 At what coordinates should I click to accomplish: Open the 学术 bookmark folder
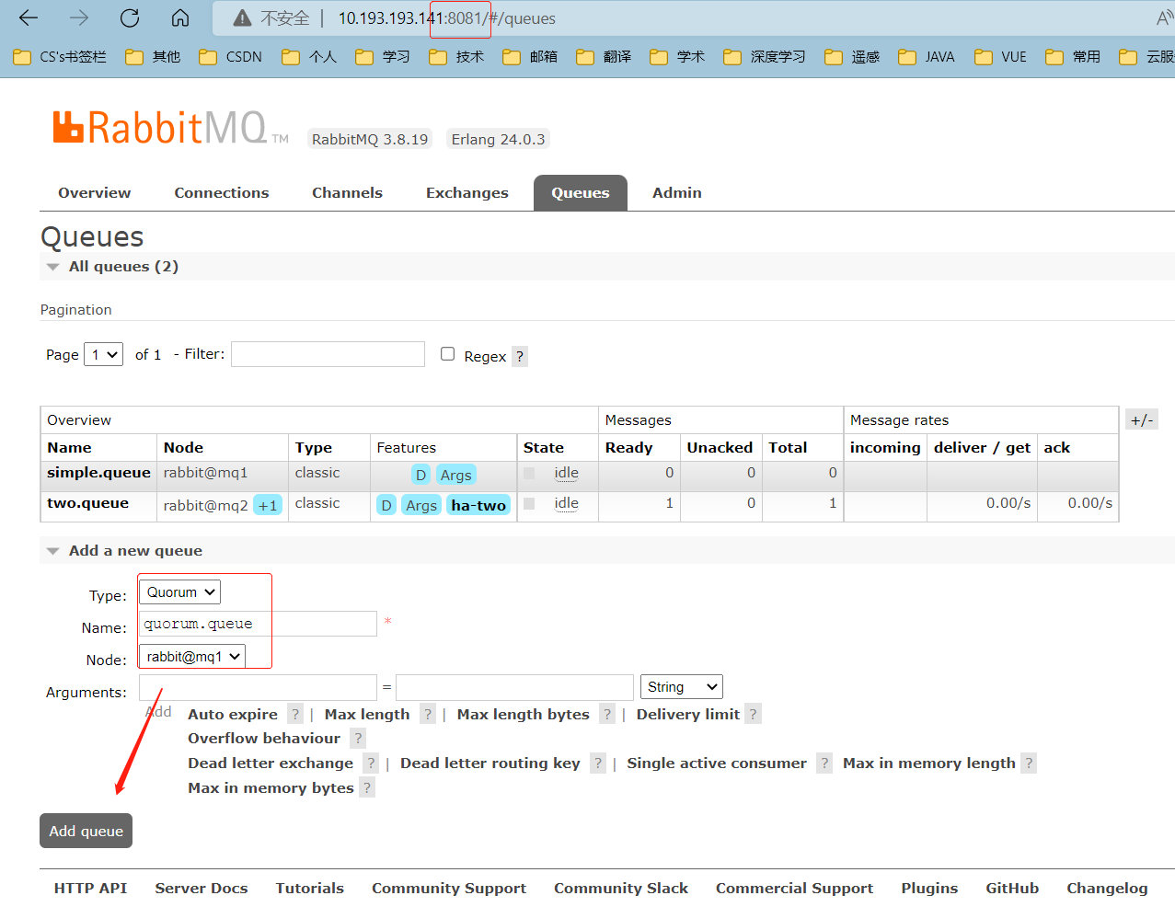[677, 57]
